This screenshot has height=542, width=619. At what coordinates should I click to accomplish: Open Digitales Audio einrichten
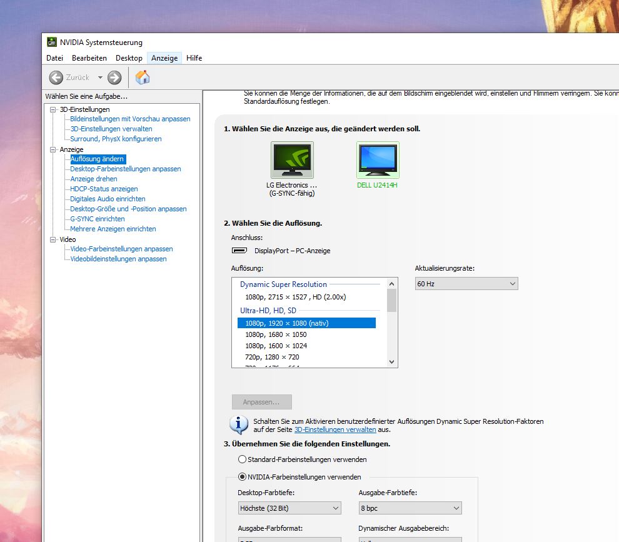tap(108, 199)
